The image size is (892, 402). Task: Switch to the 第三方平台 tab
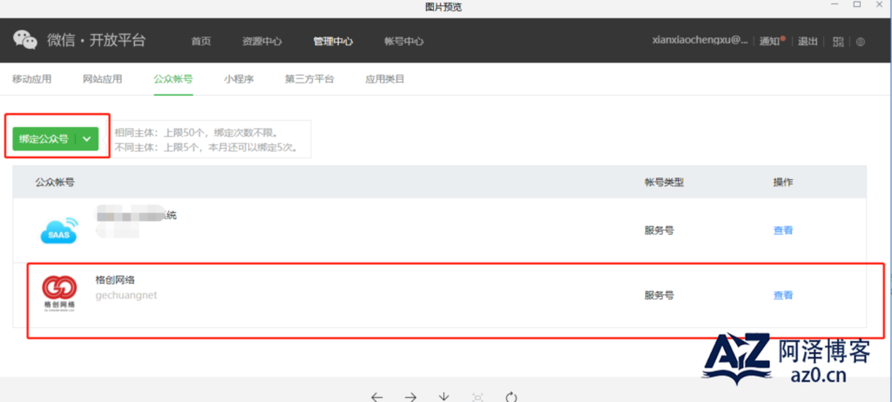(309, 79)
